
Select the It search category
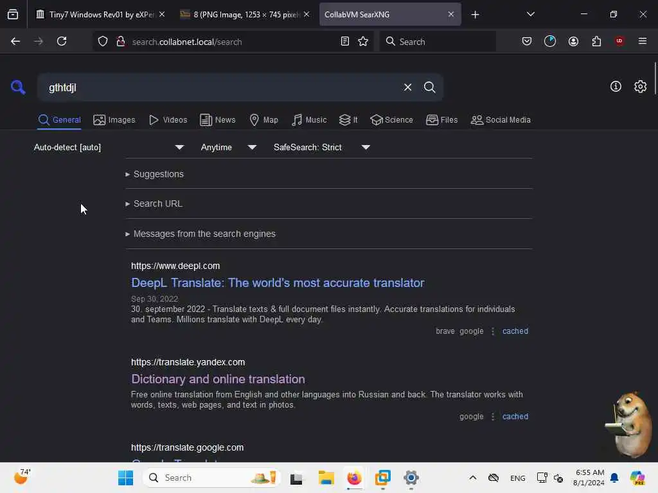coord(348,120)
